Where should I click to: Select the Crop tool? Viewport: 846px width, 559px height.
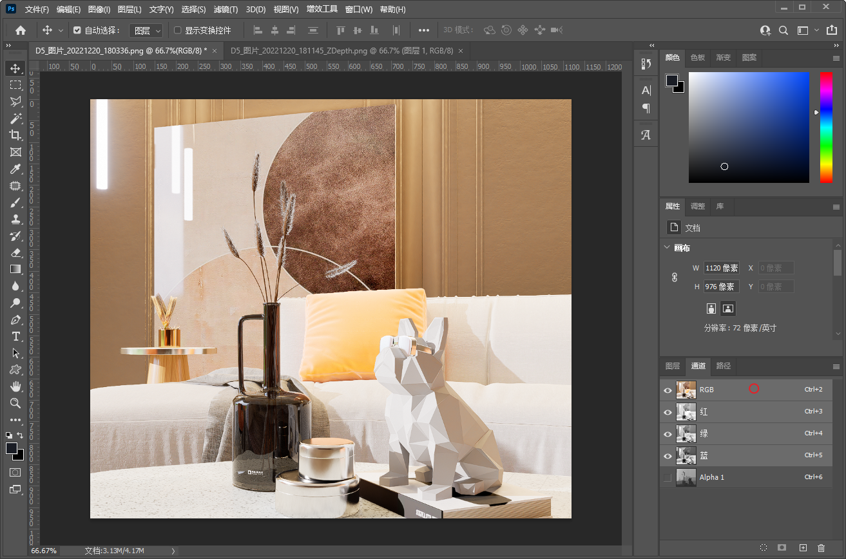coord(15,135)
